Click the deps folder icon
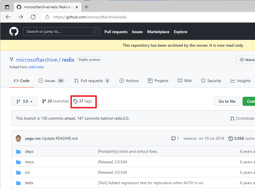 [x=18, y=152]
